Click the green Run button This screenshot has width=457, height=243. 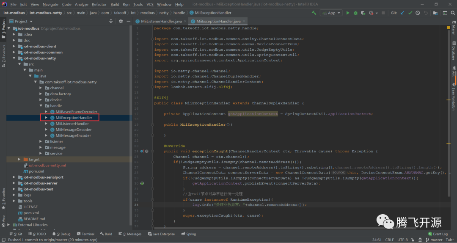(348, 13)
